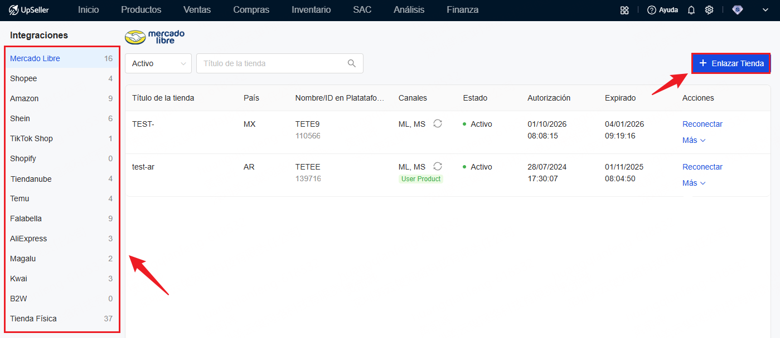
Task: Click the diamond account badge icon
Action: coord(738,9)
